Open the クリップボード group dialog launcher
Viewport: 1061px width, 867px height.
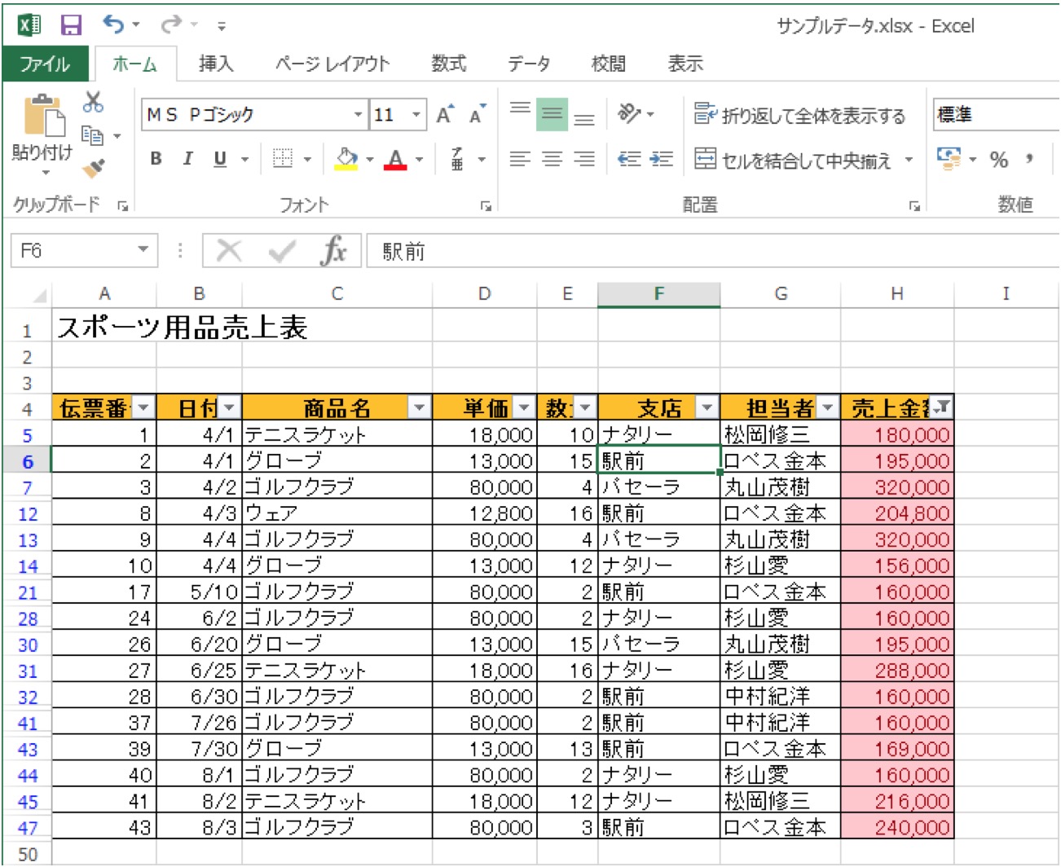point(123,206)
